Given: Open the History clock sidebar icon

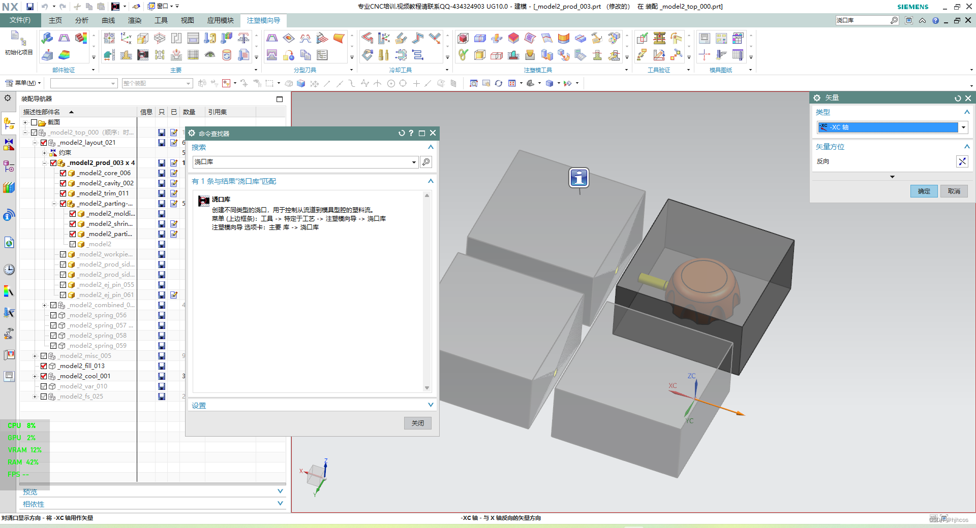Looking at the screenshot, I should click(x=9, y=269).
